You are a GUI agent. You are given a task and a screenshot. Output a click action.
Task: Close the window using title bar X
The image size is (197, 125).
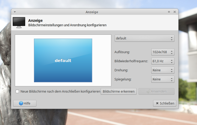point(174,12)
